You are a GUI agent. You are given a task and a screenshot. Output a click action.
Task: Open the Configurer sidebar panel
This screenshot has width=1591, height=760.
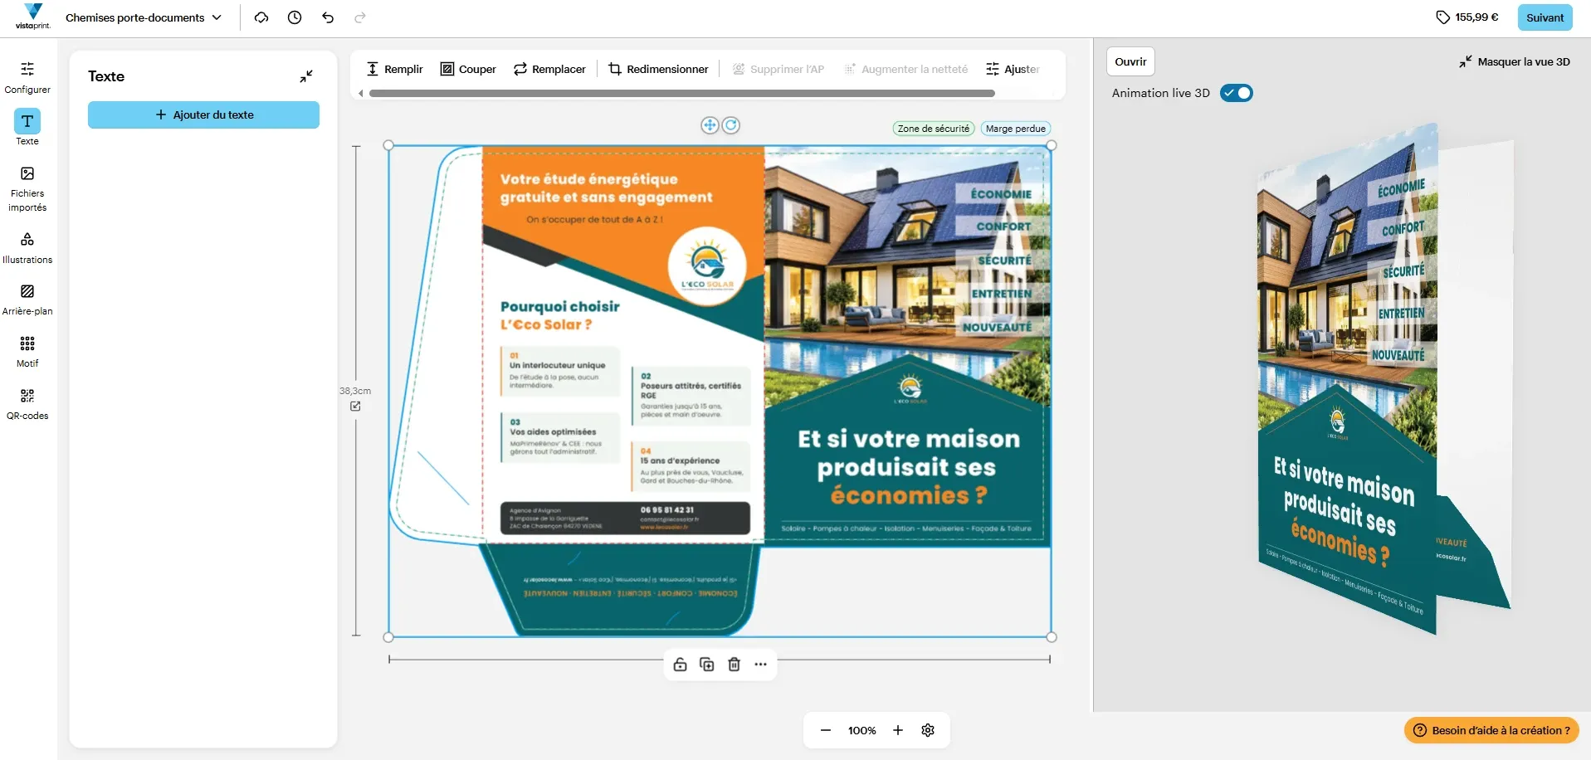(27, 77)
